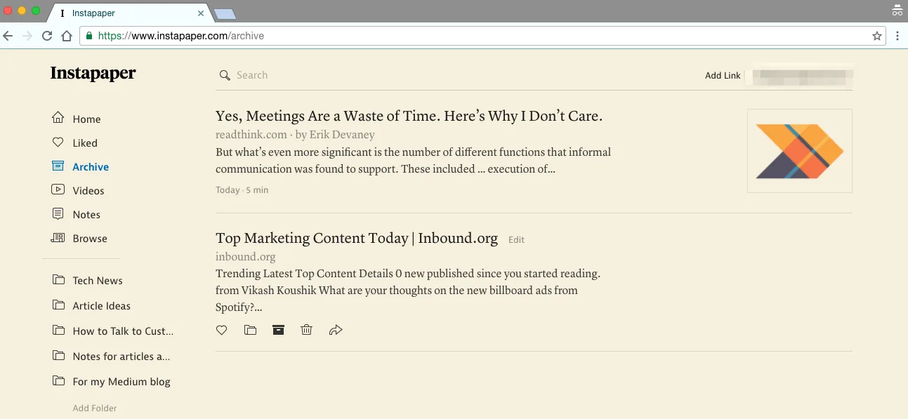Click the browser home button

[x=67, y=36]
